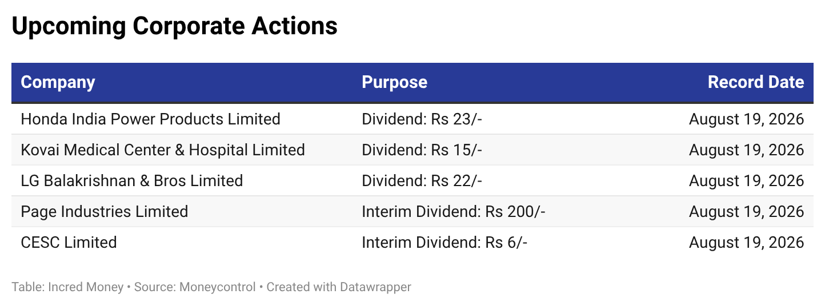Click the Source: Moneycontrol text
This screenshot has width=825, height=306.
[x=195, y=287]
